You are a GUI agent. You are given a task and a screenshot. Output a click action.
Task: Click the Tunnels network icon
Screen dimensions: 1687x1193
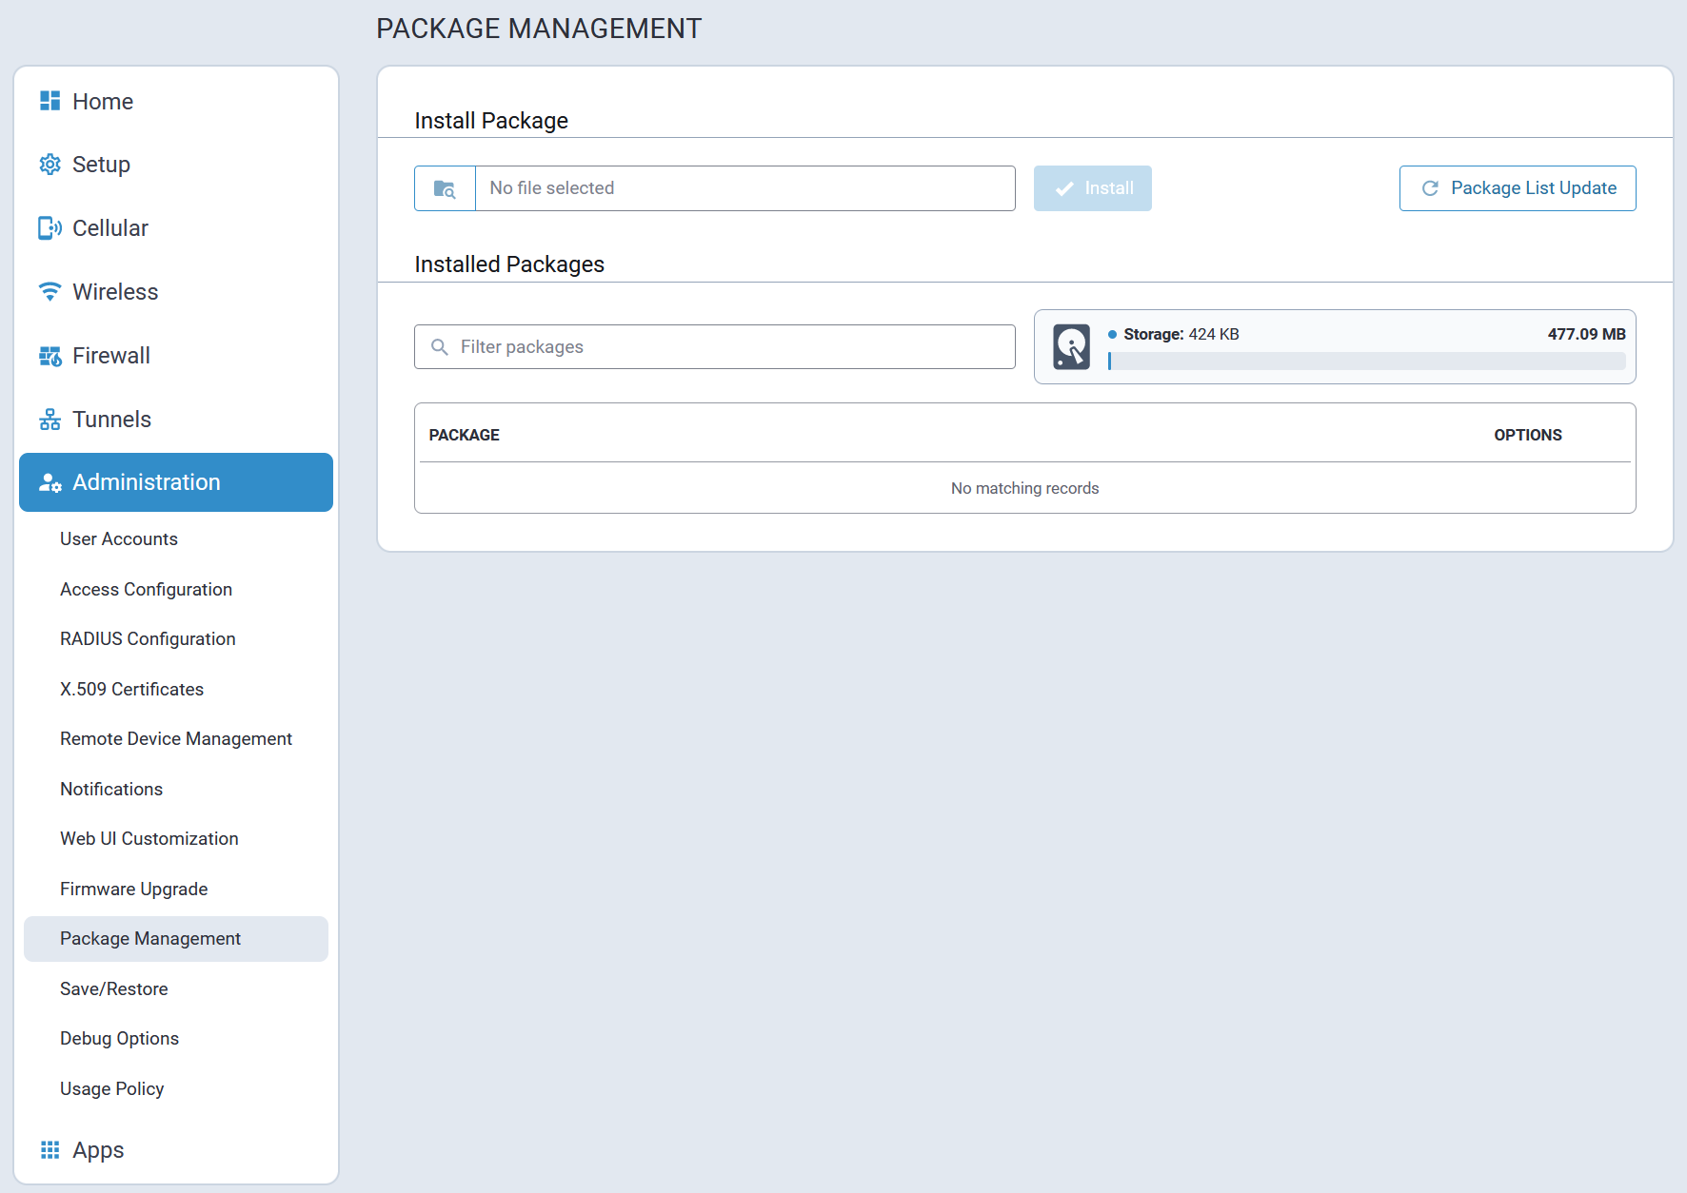[50, 420]
